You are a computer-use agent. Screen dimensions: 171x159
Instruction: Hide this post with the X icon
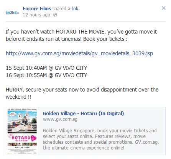pos(164,8)
